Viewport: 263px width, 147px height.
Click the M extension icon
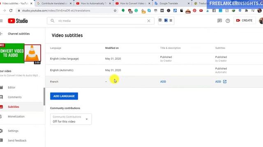[x=162, y=11]
